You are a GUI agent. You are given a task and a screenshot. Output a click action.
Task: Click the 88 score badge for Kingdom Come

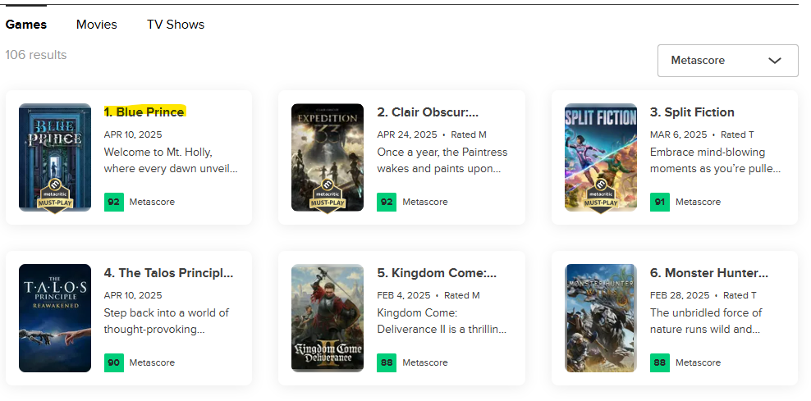point(387,362)
